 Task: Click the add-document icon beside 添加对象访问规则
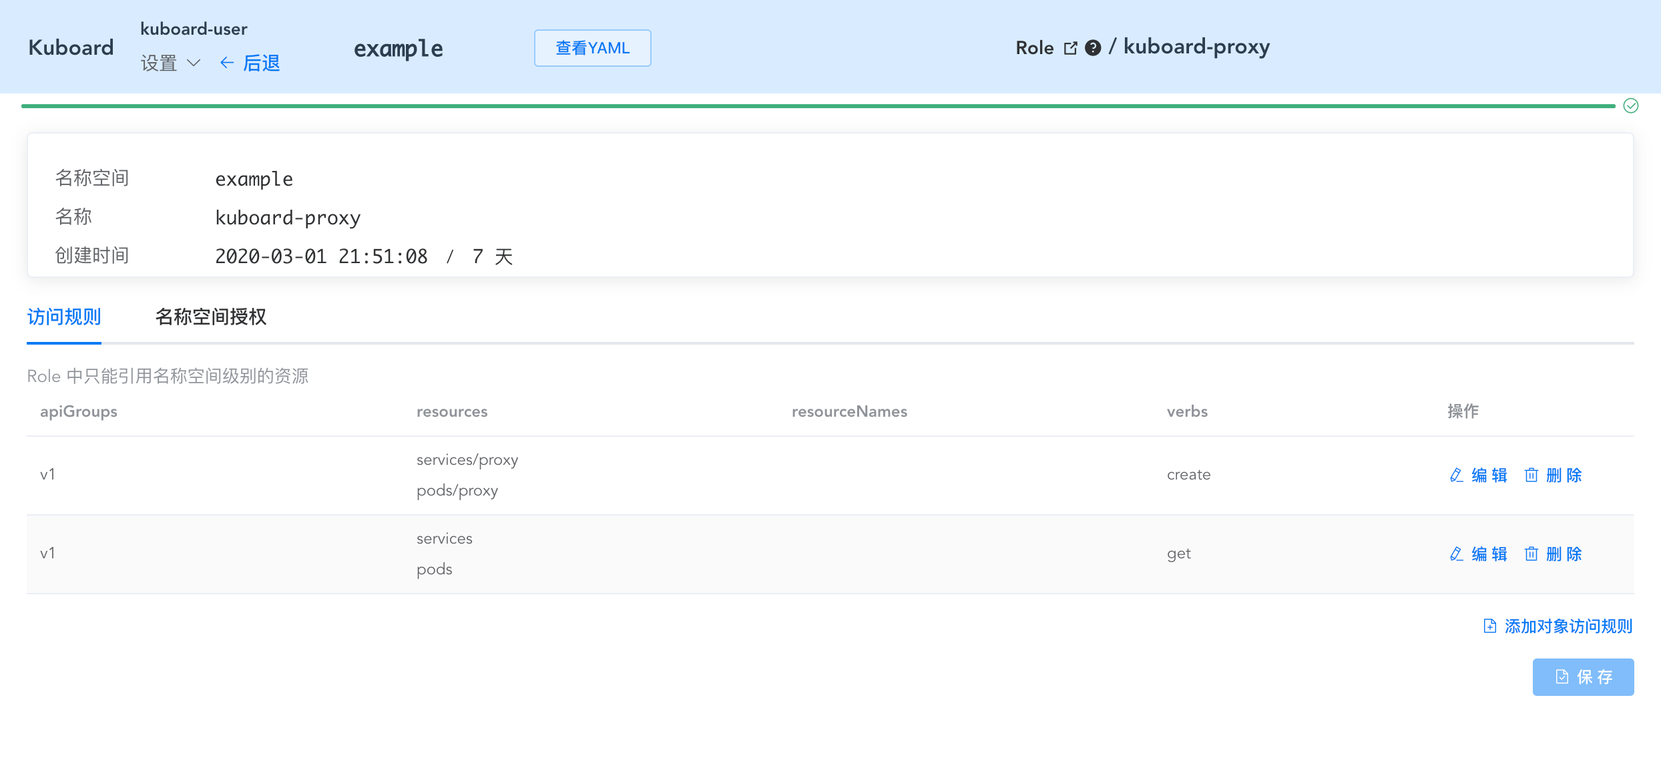point(1490,626)
